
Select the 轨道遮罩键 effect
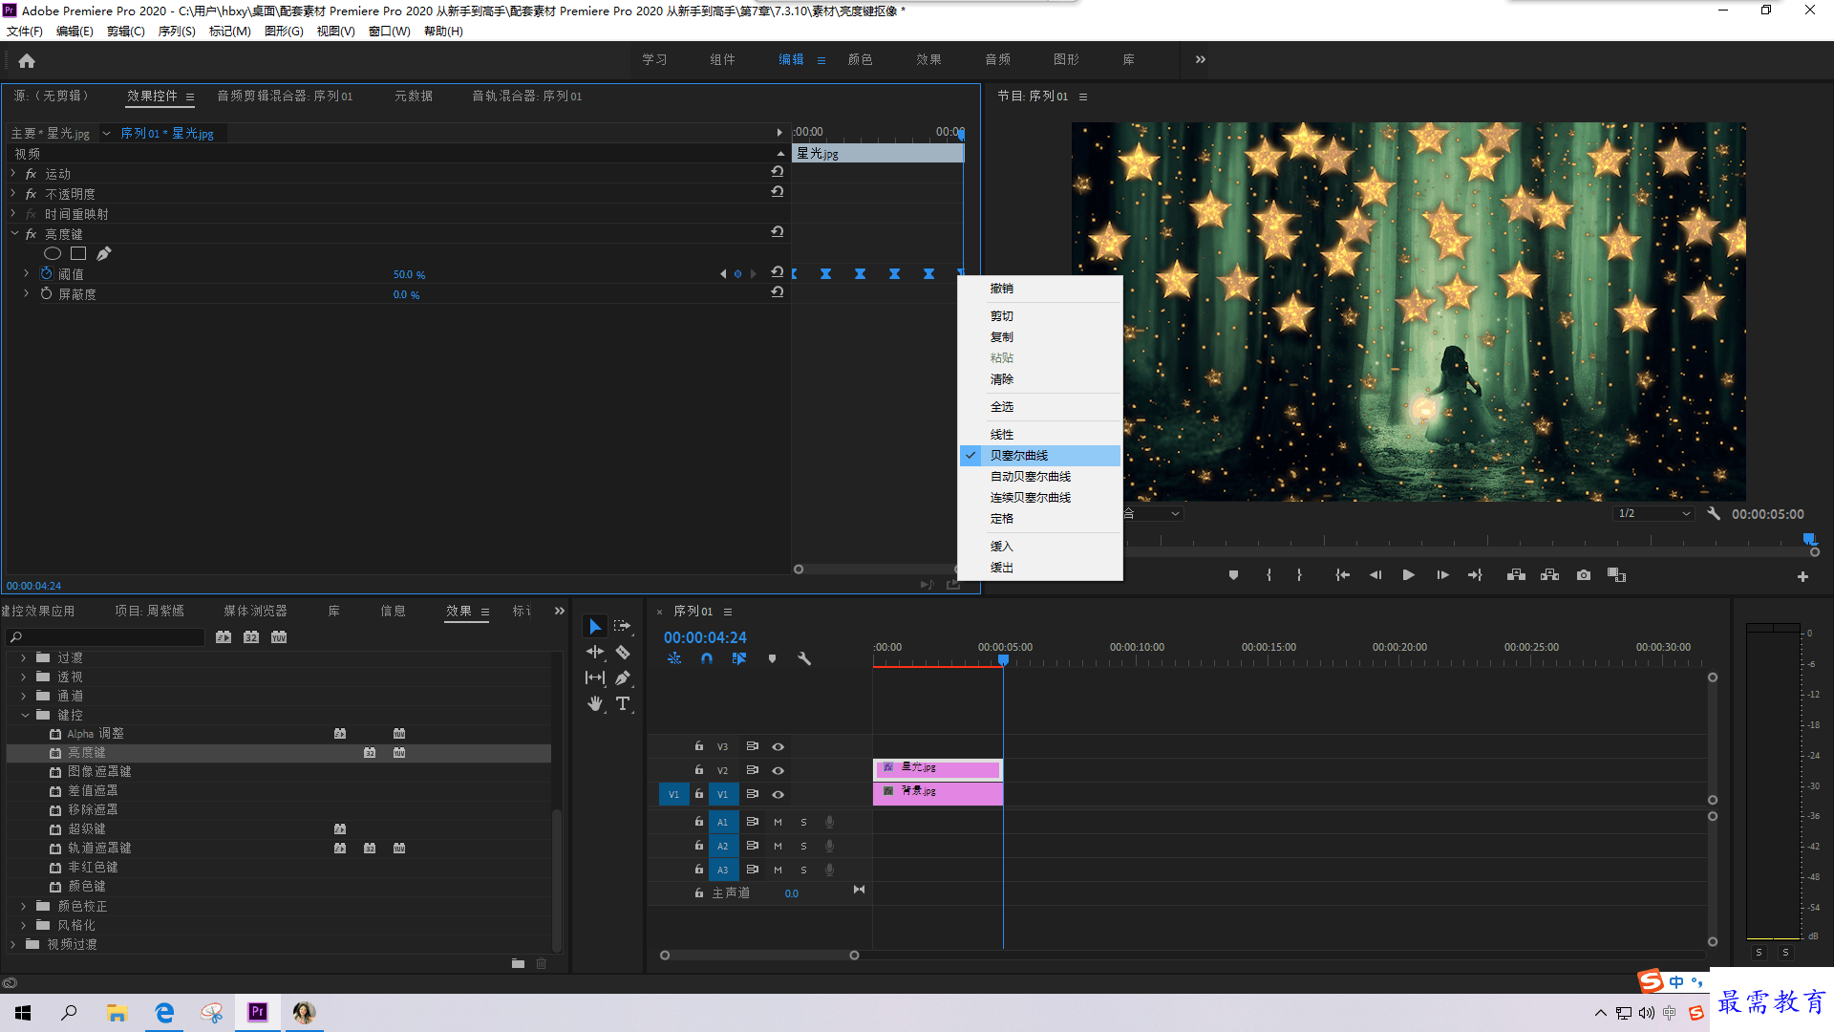click(99, 848)
